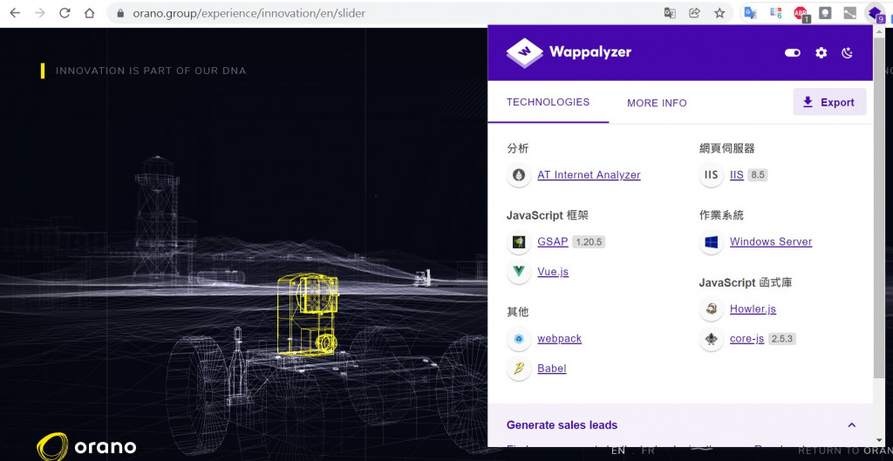Open the Howler.js link
Viewport: 893px width, 461px height.
[x=753, y=309]
